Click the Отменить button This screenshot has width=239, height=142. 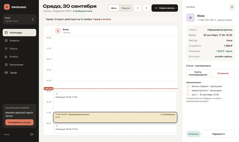tap(223, 73)
